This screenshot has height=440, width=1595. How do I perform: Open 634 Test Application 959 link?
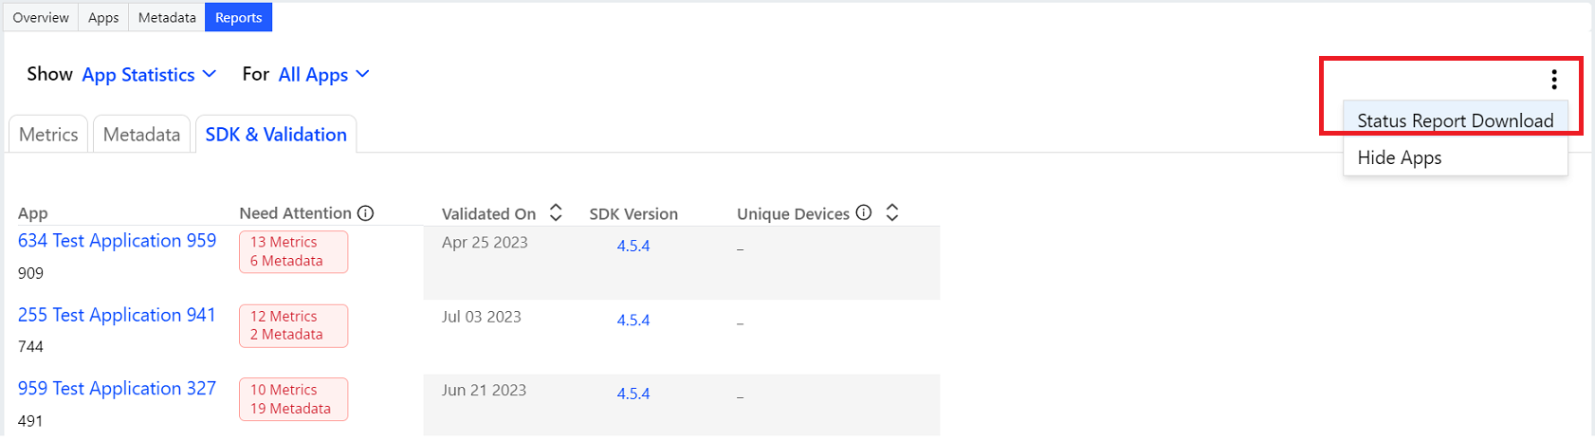click(117, 241)
